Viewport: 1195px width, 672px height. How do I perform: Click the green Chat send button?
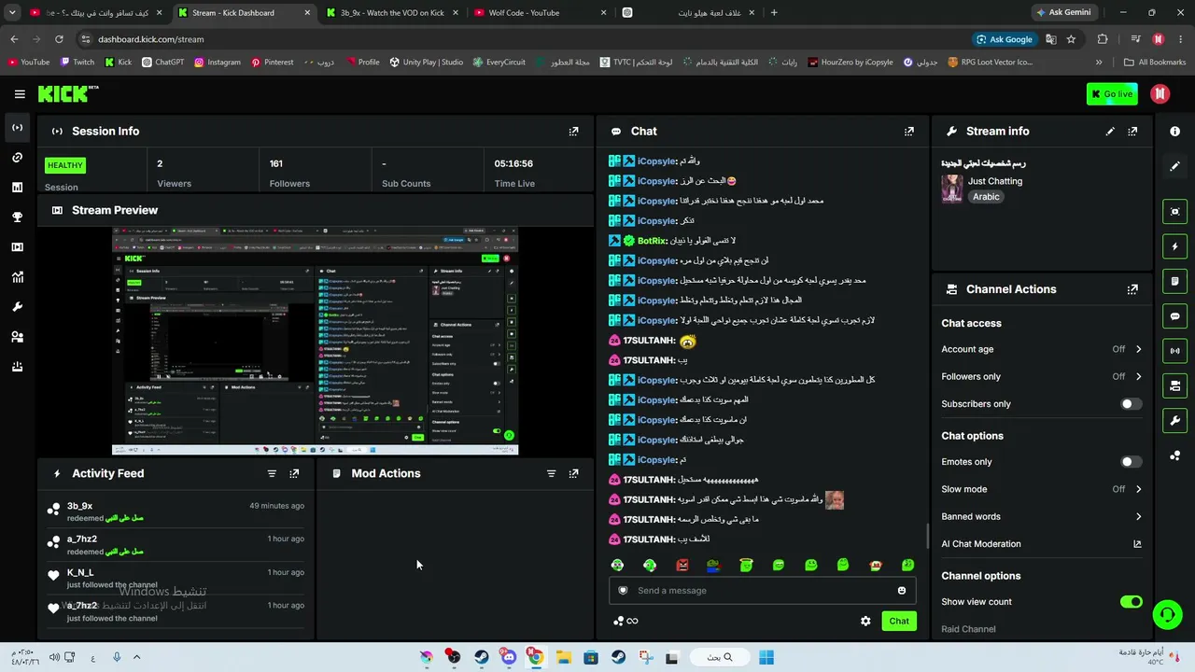coord(898,621)
